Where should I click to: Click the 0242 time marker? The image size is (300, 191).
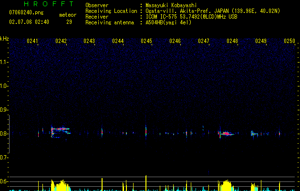(x=61, y=41)
